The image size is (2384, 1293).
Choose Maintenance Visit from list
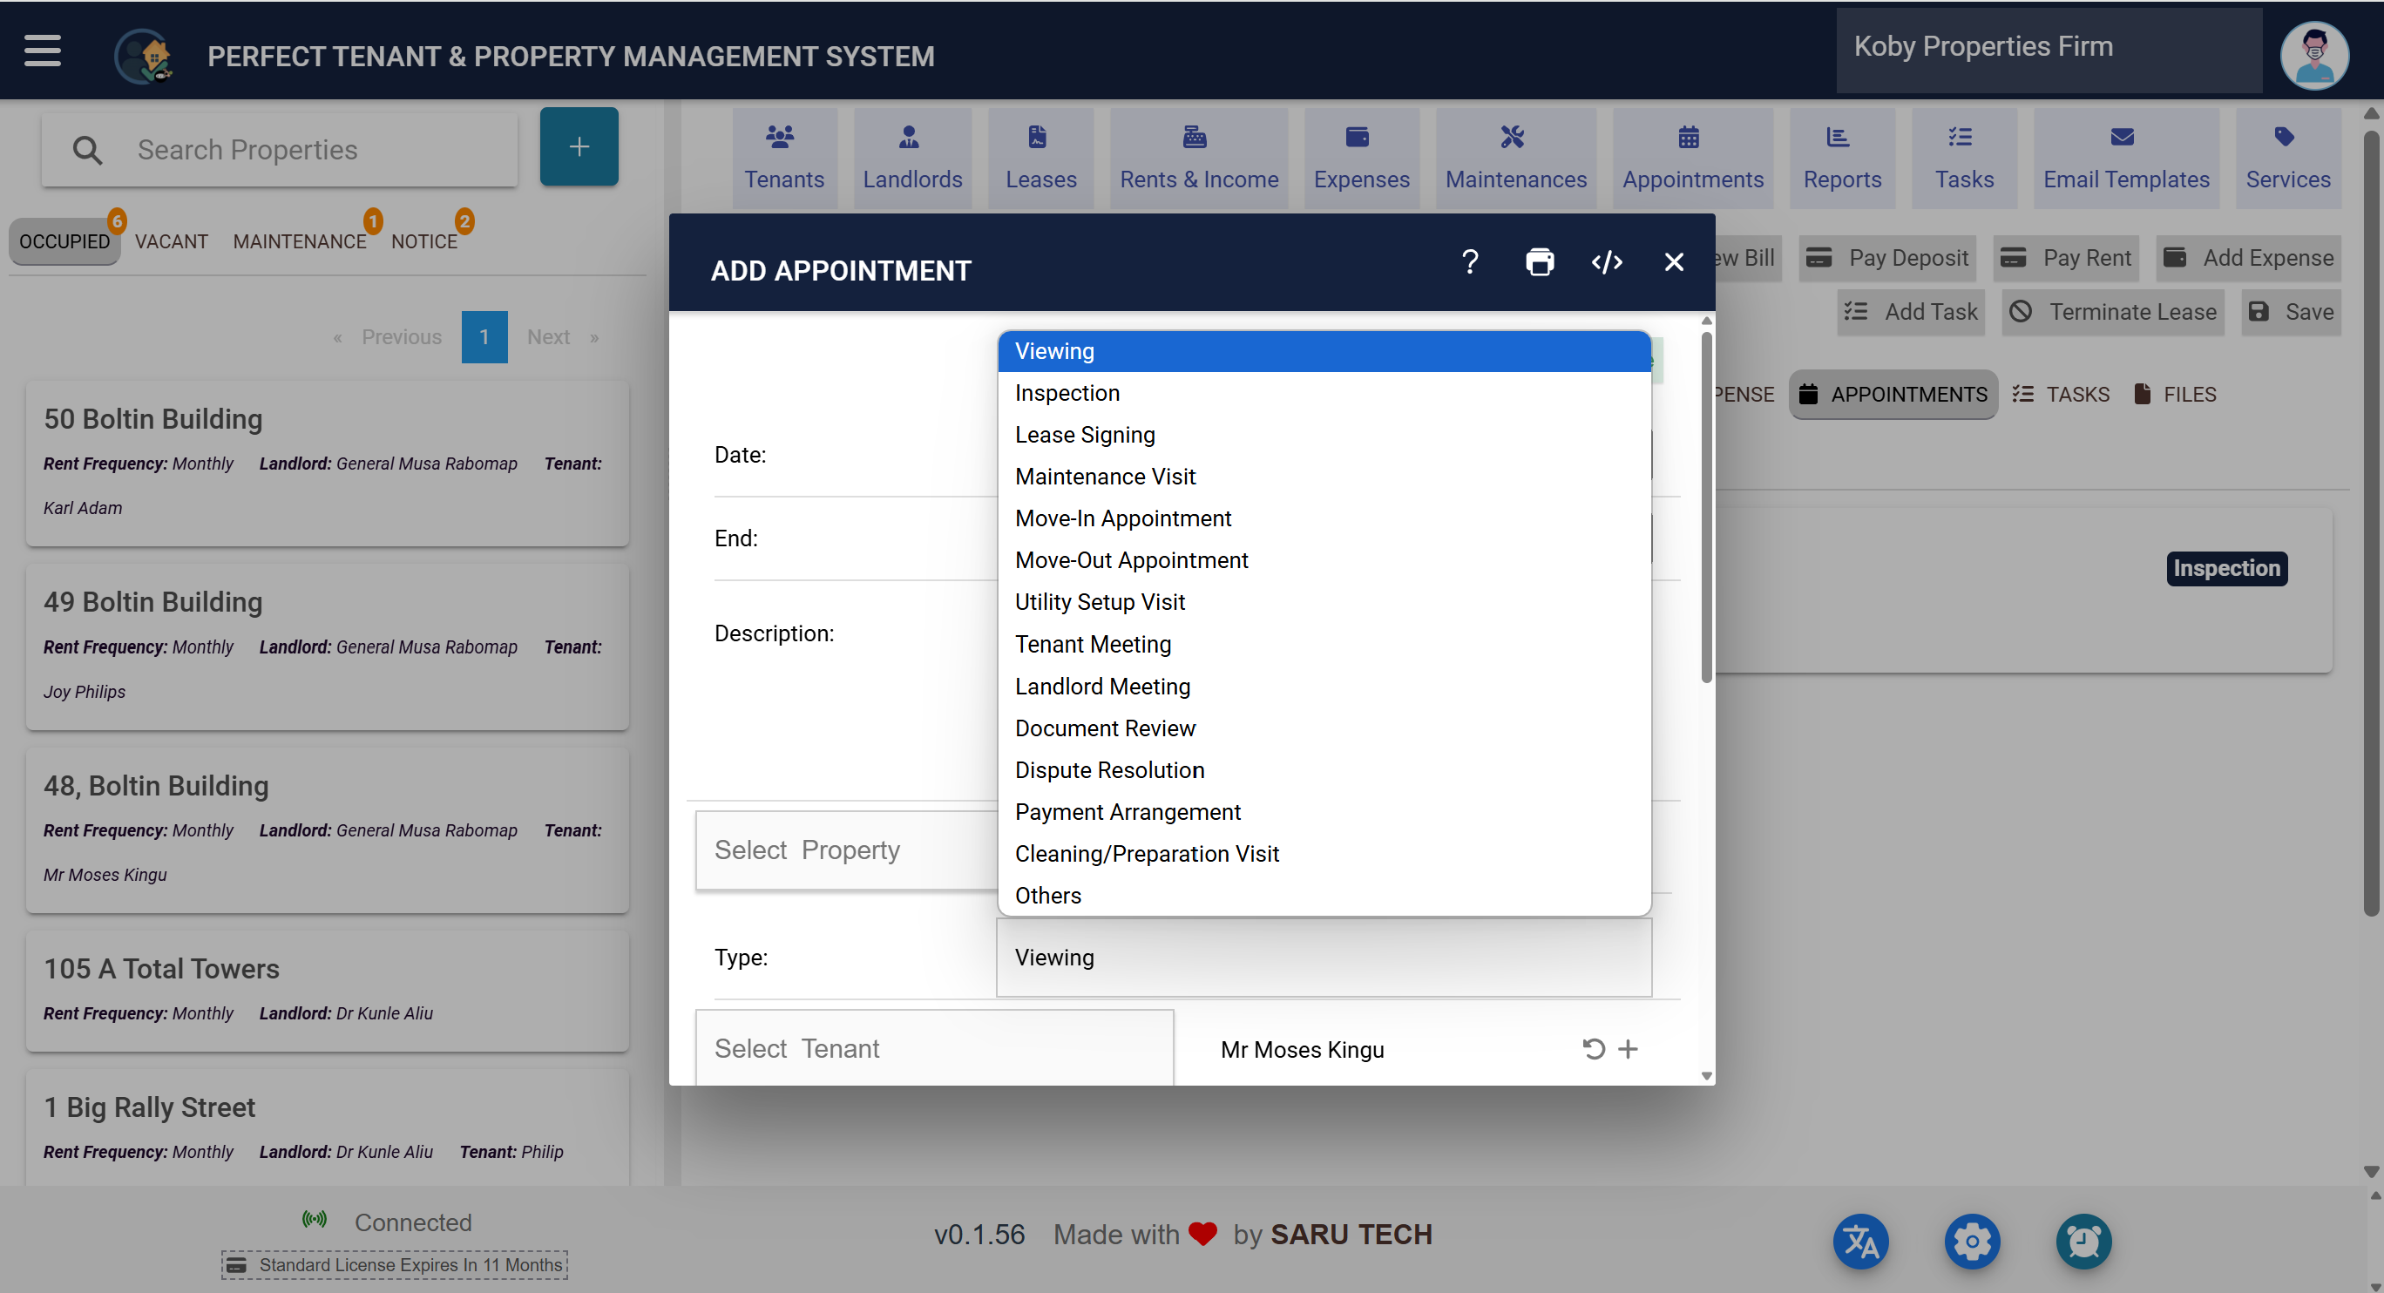(1324, 477)
